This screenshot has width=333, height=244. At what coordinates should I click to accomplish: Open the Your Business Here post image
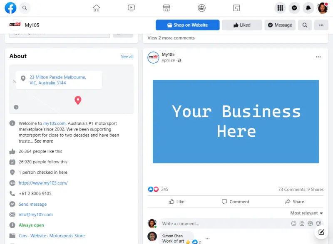coord(236,121)
